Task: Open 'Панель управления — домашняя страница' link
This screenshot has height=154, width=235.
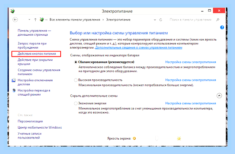Action: point(34,33)
